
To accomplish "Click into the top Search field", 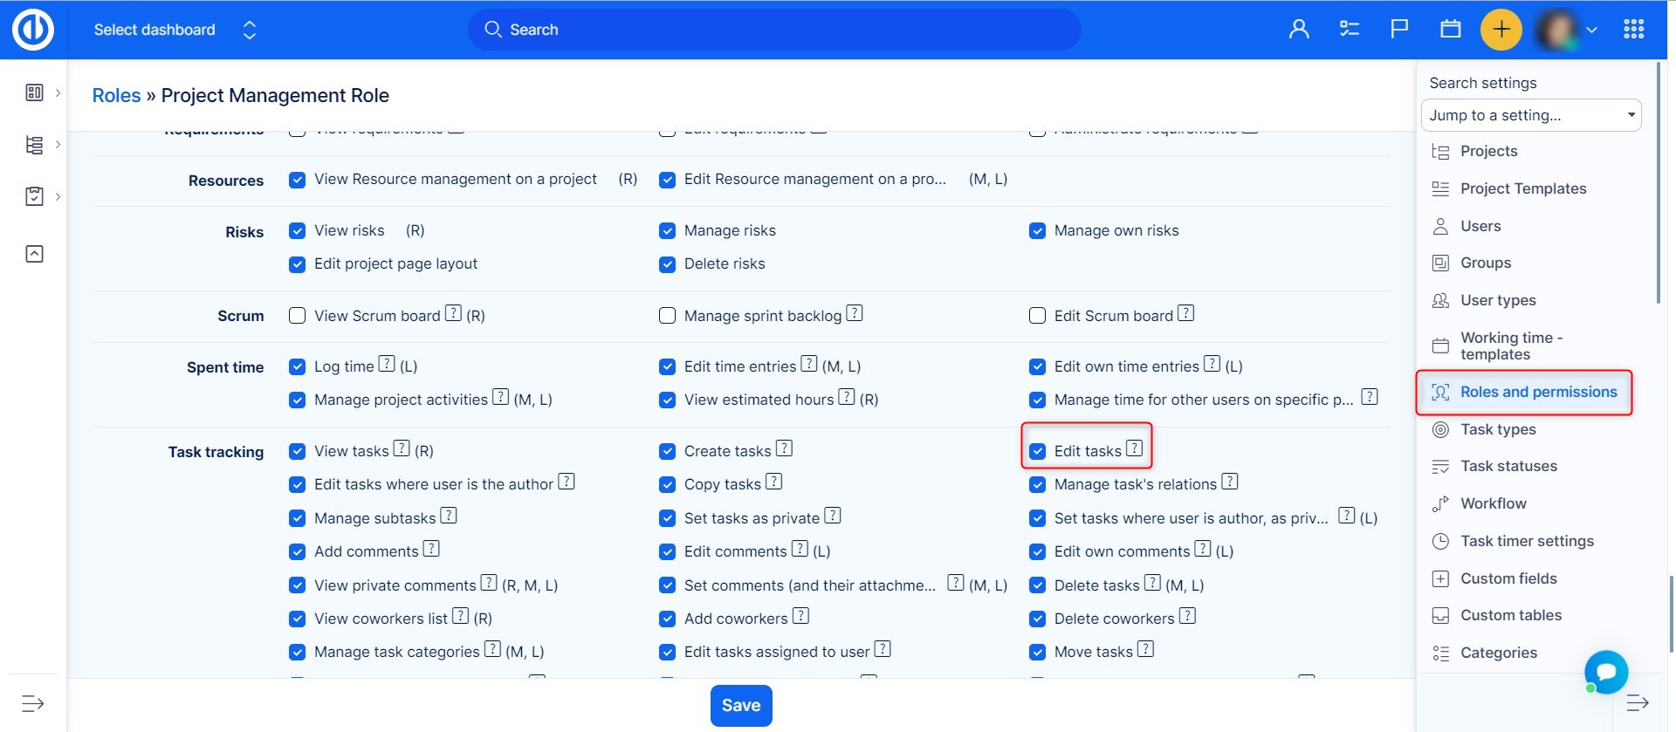I will pos(774,30).
